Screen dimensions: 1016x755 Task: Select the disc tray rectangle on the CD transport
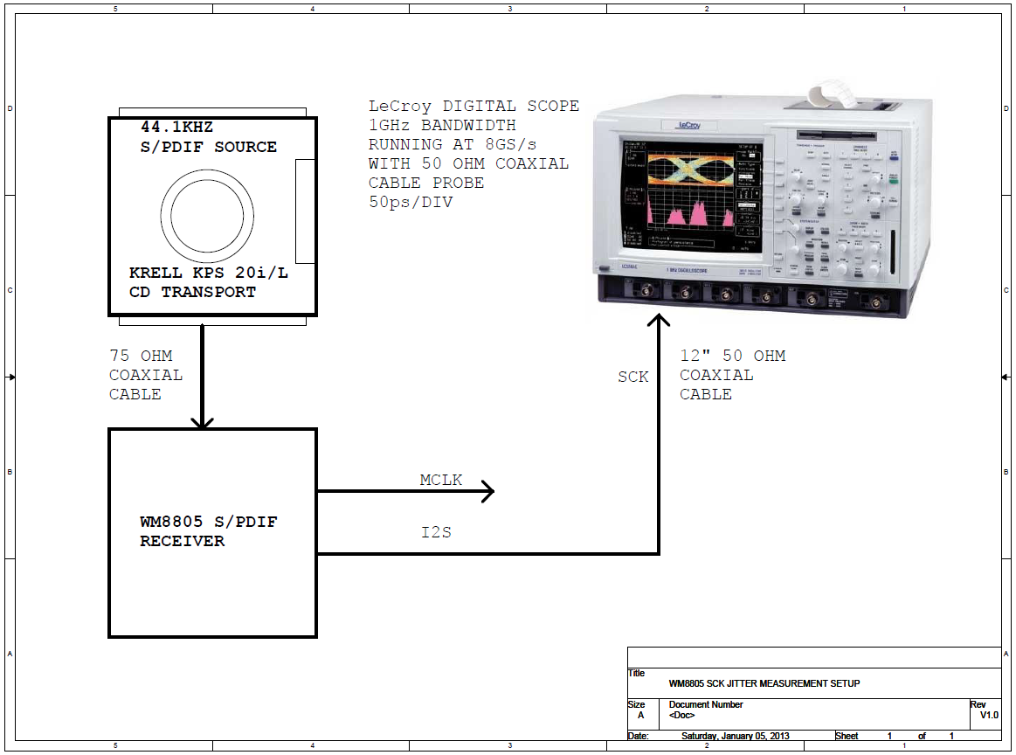(305, 211)
